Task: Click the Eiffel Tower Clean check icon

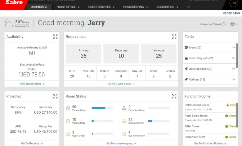Action: tap(226, 126)
